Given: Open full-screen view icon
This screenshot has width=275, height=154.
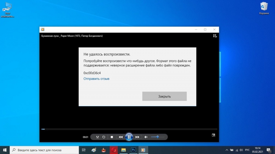Looking at the screenshot, I should (x=213, y=135).
